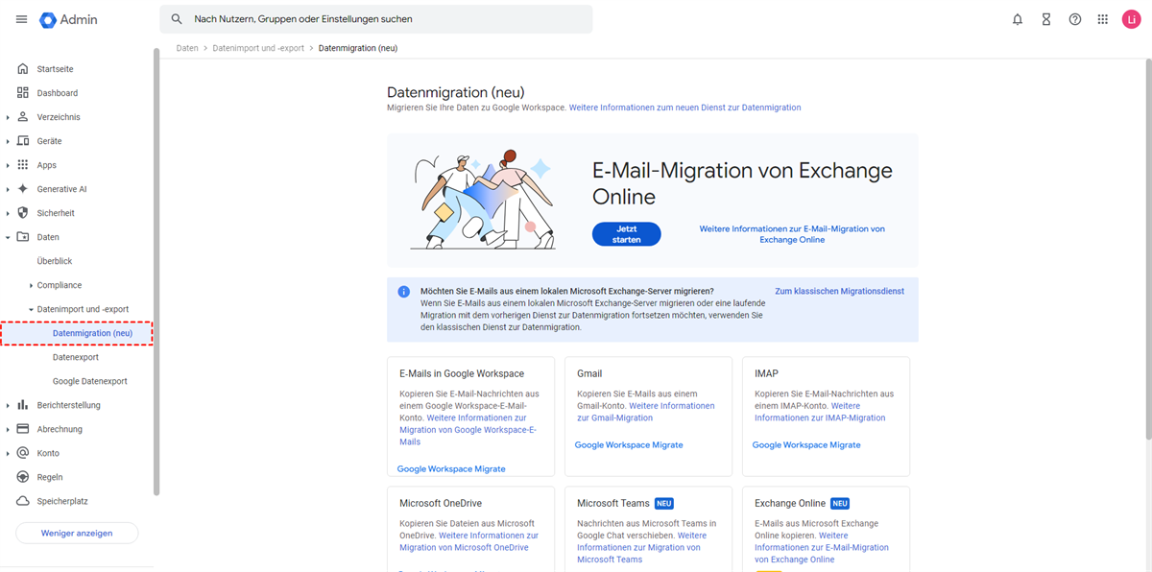Open the help question mark icon

[1075, 19]
